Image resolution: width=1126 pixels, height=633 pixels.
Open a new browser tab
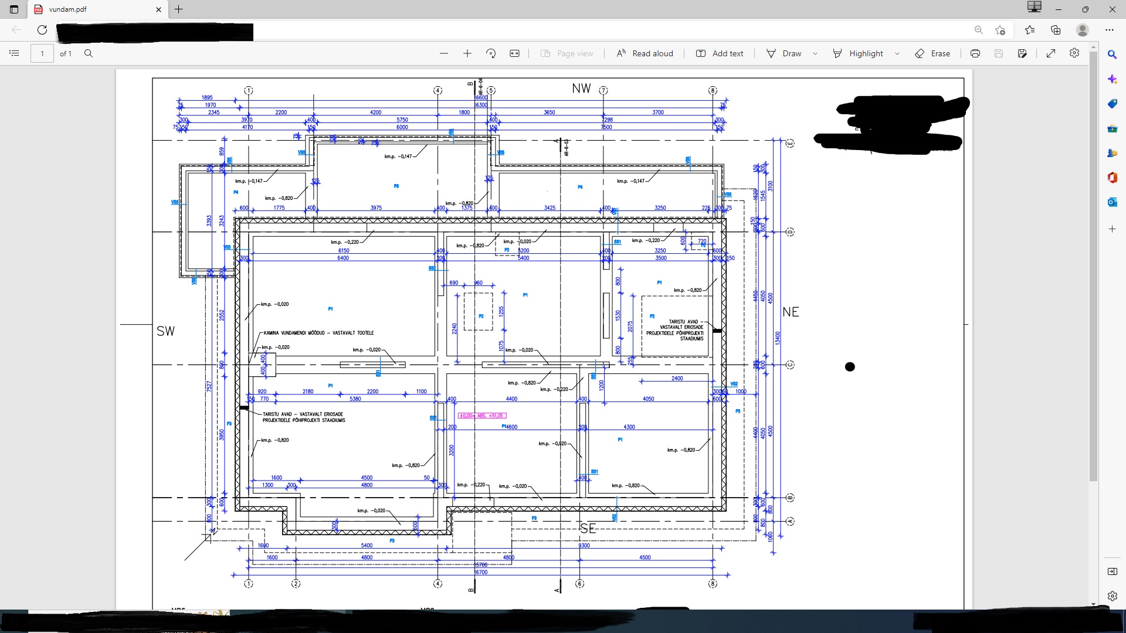click(x=179, y=9)
